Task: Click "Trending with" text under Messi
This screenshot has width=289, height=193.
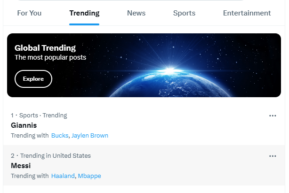Action: [x=30, y=176]
